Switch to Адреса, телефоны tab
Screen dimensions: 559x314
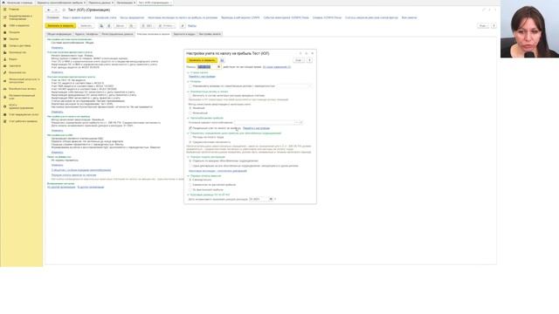[x=86, y=34]
